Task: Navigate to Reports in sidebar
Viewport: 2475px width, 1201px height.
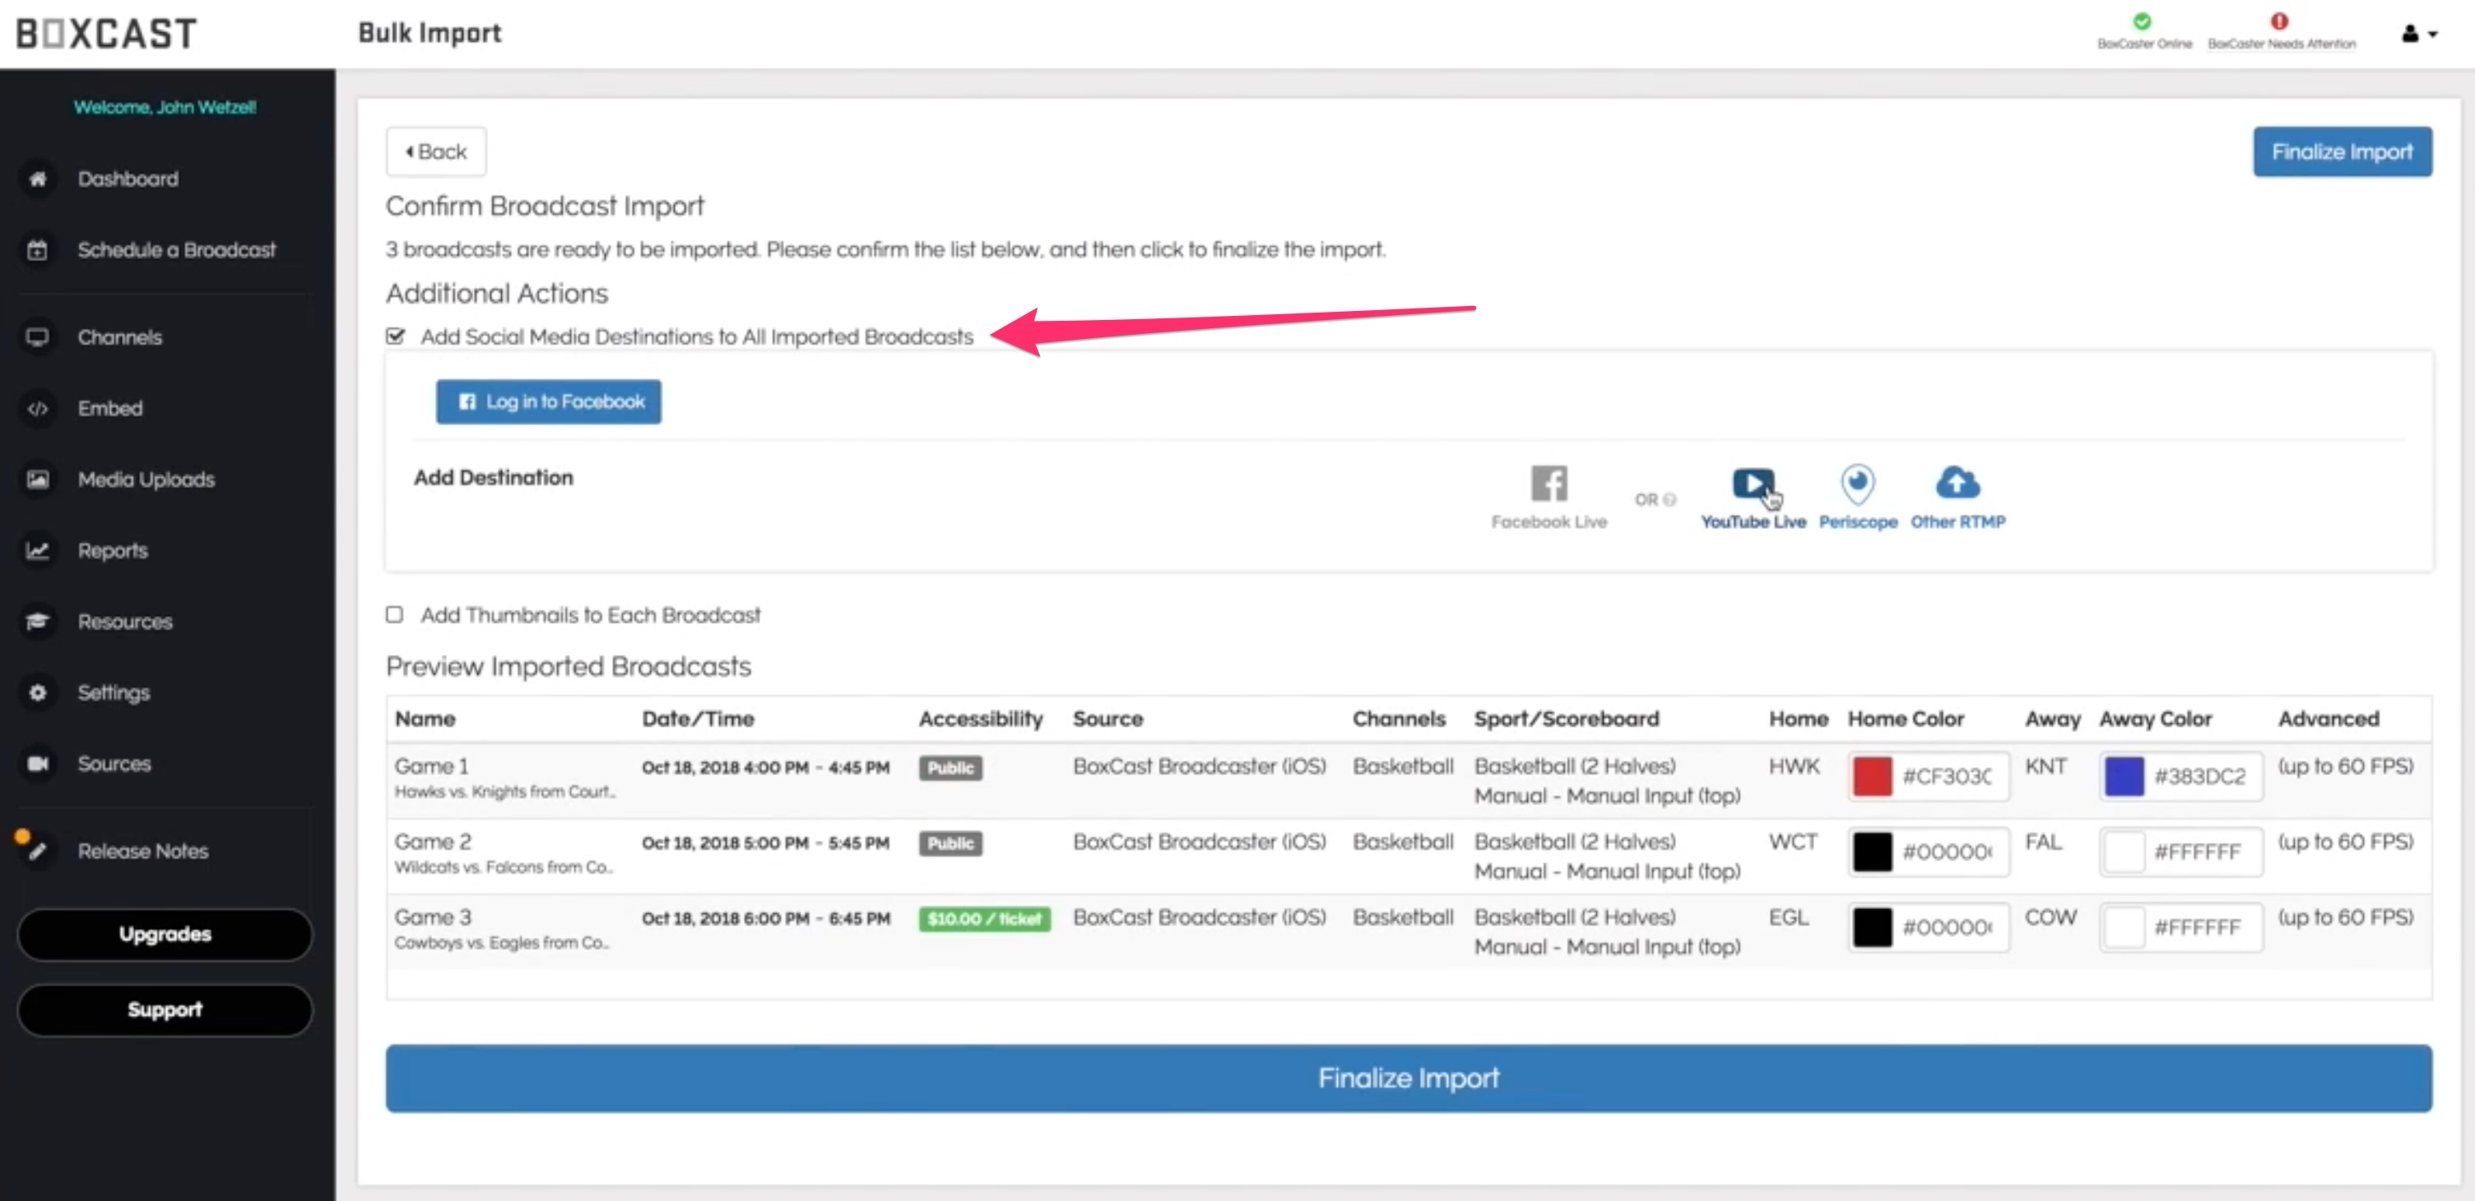Action: (x=113, y=550)
